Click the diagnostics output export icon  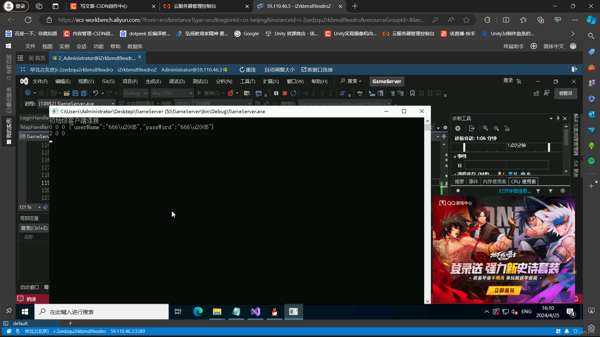tap(472, 128)
